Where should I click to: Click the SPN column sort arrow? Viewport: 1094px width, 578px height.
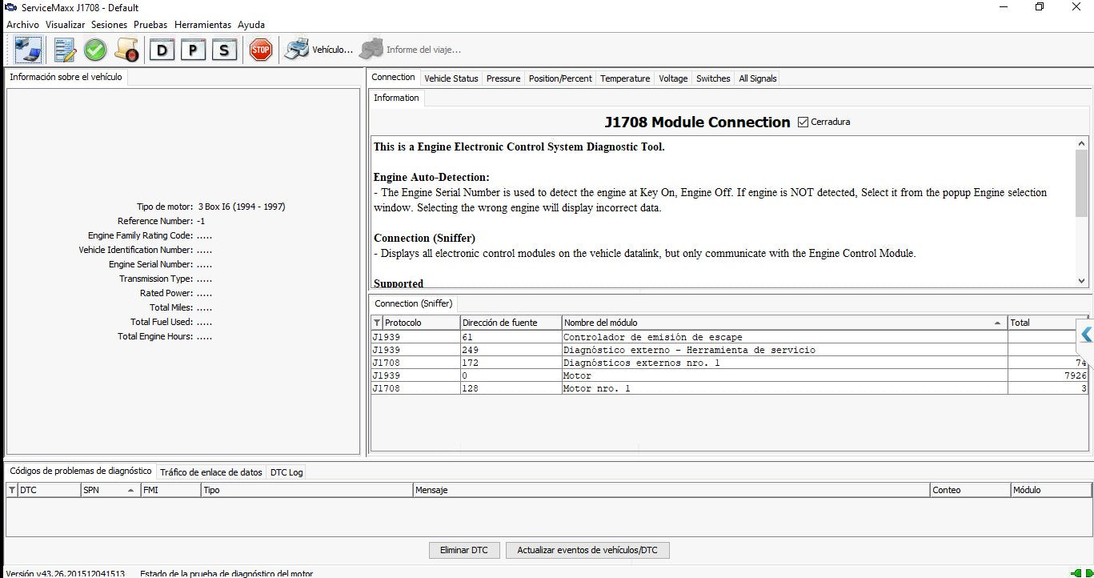[129, 489]
